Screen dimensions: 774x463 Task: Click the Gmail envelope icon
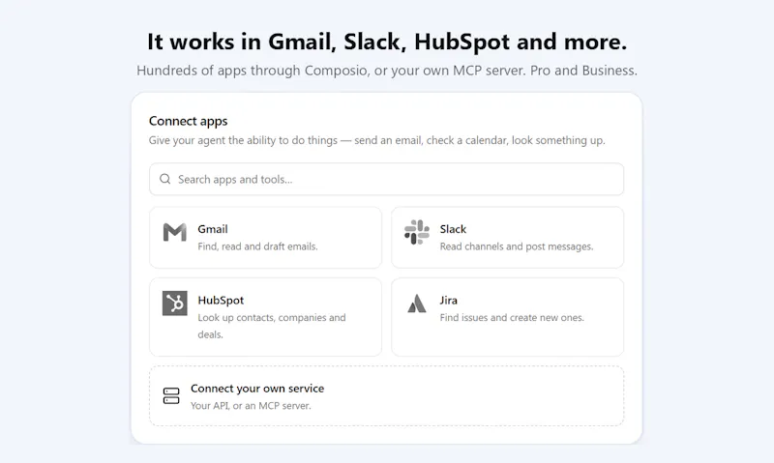point(175,232)
